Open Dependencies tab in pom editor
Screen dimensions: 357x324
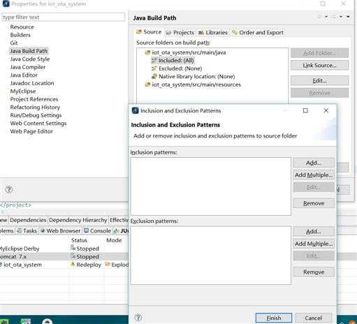point(28,220)
